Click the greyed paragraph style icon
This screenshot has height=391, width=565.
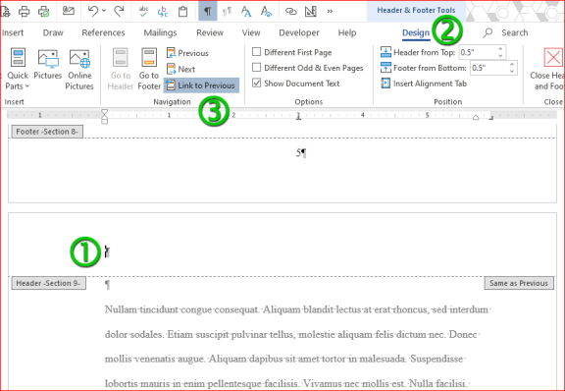(227, 12)
